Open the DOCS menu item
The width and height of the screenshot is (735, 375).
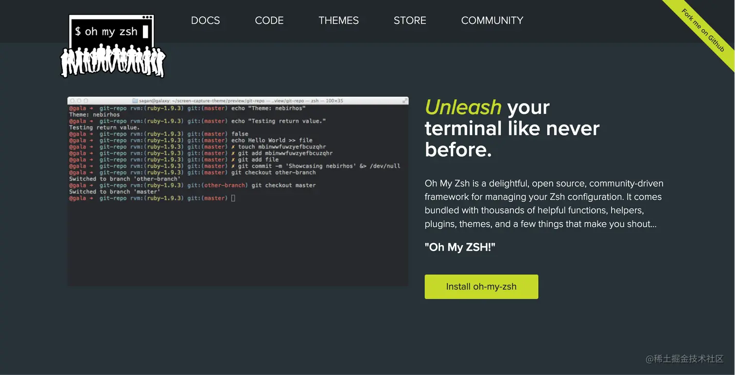pos(205,20)
